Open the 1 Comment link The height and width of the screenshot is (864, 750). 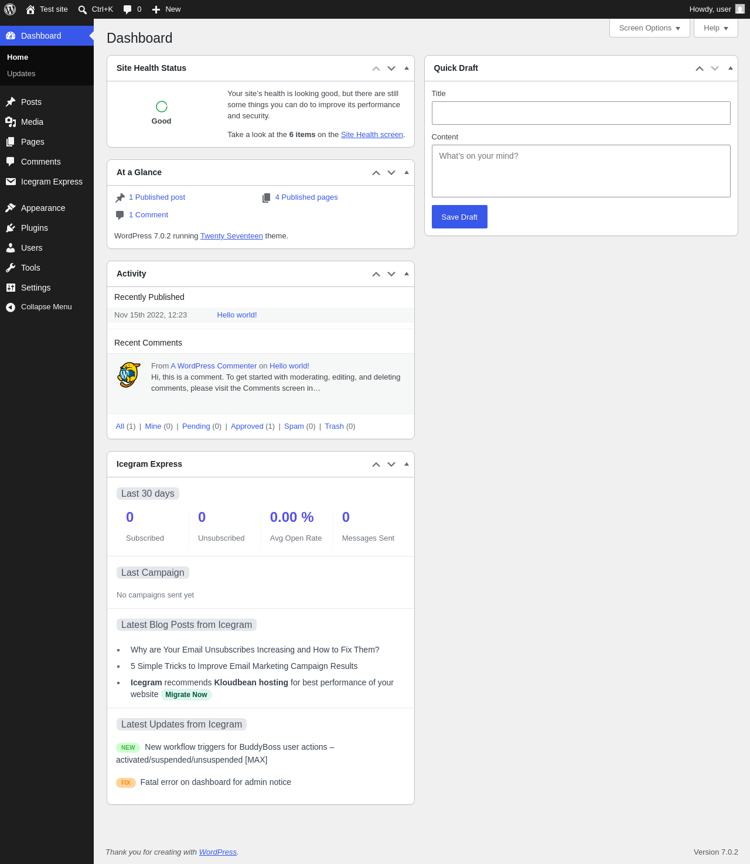tap(148, 215)
